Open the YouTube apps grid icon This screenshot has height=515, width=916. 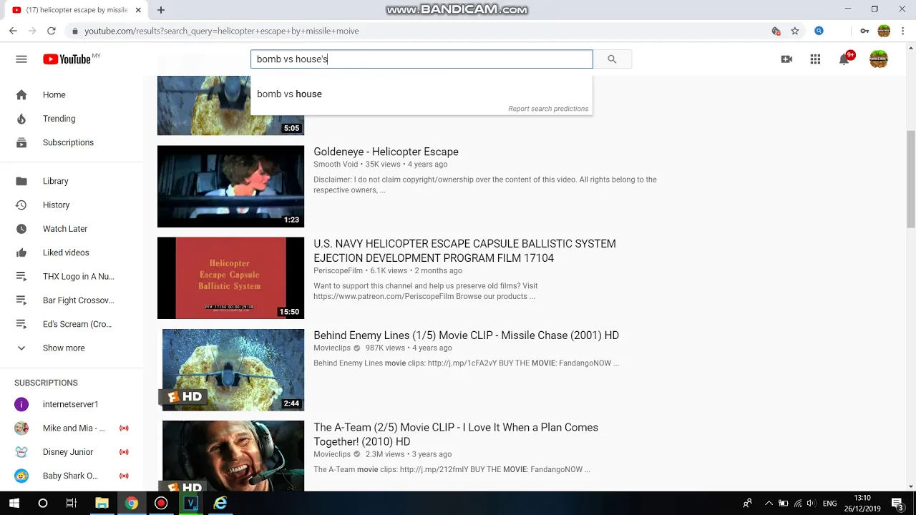(x=815, y=59)
